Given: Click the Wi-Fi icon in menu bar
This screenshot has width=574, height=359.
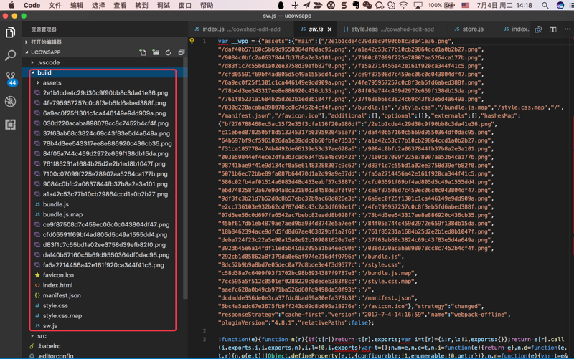Looking at the screenshot, I should click(403, 5).
